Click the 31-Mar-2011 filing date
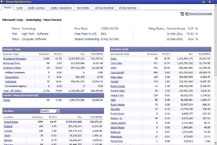This screenshot has width=217, height=145. (175, 34)
